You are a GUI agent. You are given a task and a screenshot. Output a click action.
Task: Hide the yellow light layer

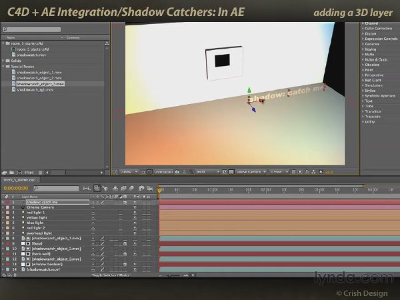point(135,218)
